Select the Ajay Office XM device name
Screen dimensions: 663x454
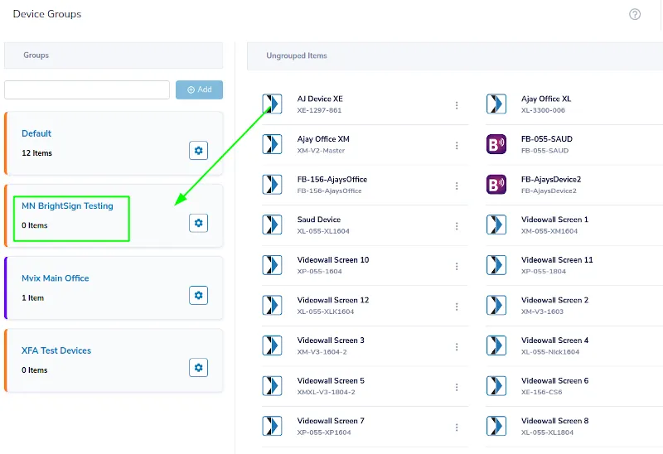(x=323, y=139)
